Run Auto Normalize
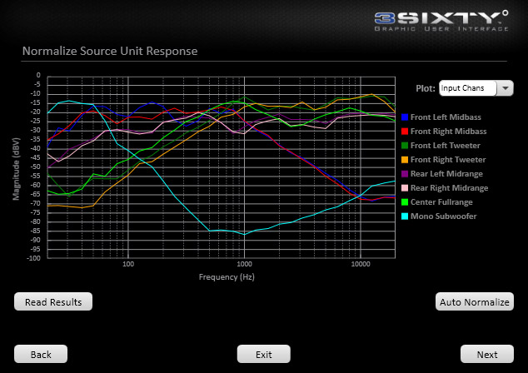 tap(475, 302)
